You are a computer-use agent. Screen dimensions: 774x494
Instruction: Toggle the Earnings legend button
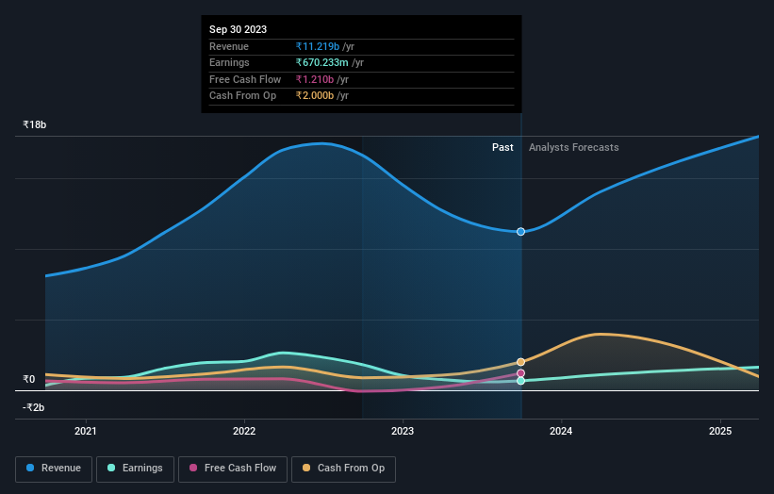coord(135,469)
